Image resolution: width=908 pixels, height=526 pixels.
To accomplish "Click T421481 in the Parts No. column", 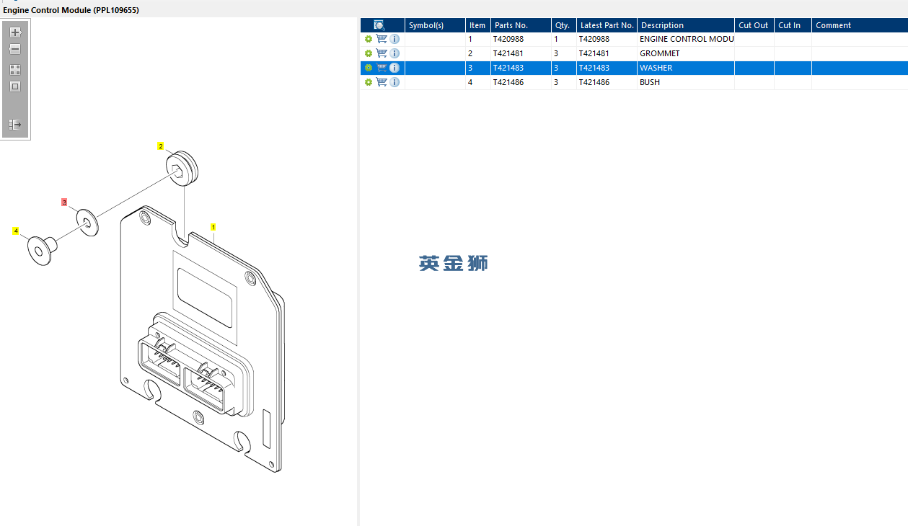I will click(x=508, y=53).
